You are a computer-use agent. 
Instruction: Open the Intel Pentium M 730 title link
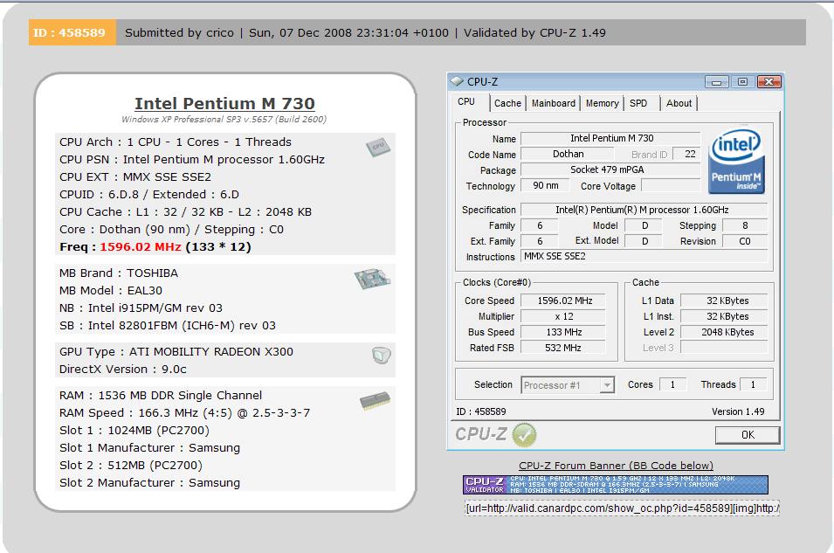tap(224, 103)
